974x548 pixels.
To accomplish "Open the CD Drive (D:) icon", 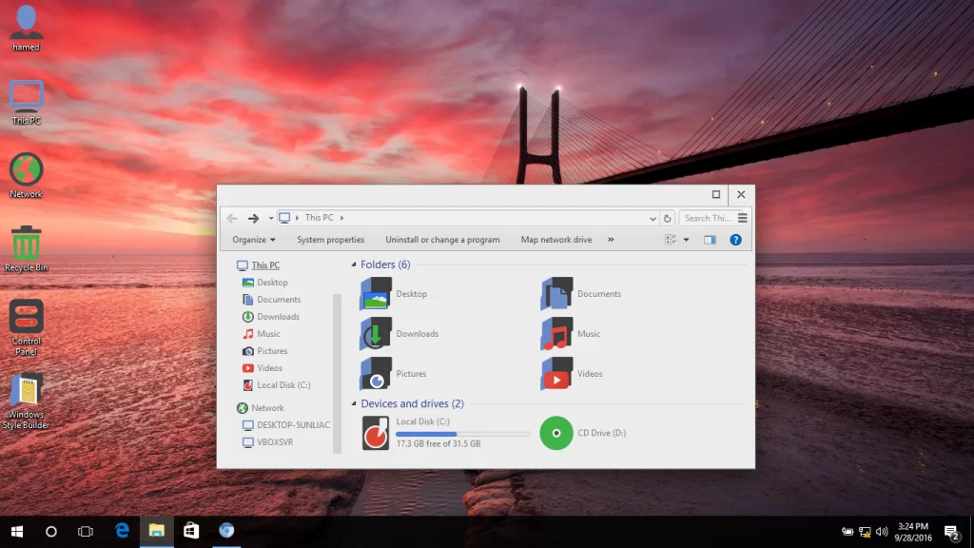I will (556, 433).
